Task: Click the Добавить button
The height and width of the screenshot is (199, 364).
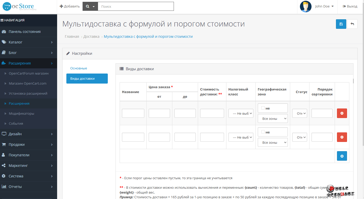Action: coord(70,6)
